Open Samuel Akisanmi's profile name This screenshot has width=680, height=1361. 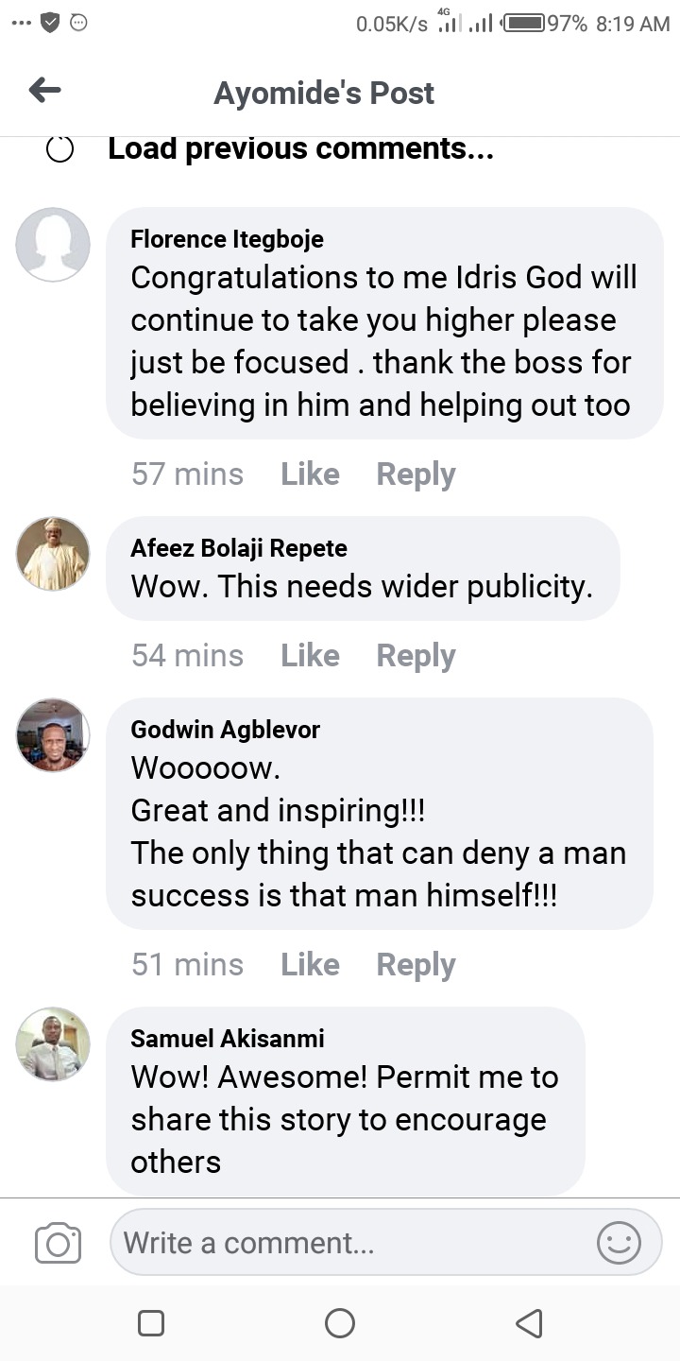pyautogui.click(x=227, y=1039)
